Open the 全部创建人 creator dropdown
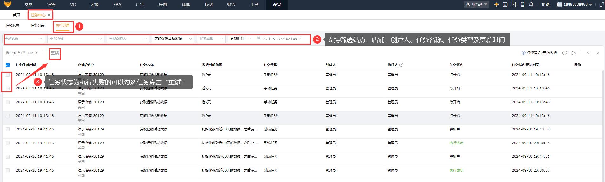The image size is (605, 182). [x=128, y=39]
